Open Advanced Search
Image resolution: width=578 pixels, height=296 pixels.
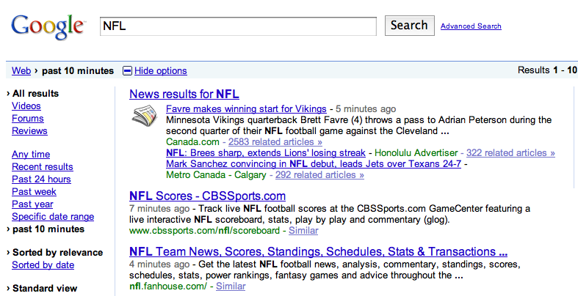click(471, 26)
